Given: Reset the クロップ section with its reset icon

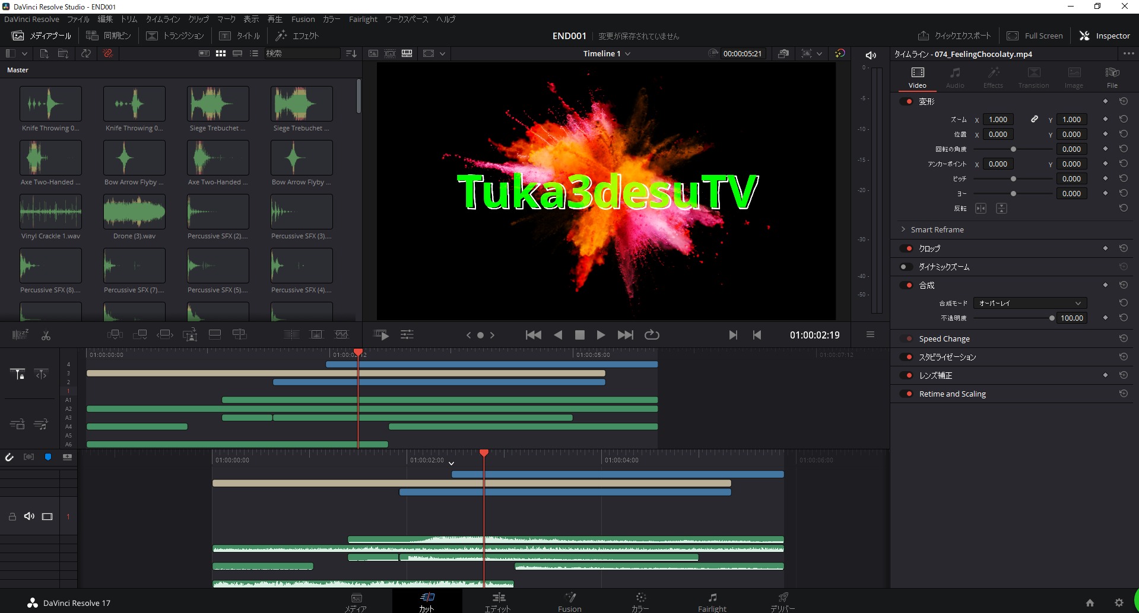Looking at the screenshot, I should point(1123,248).
